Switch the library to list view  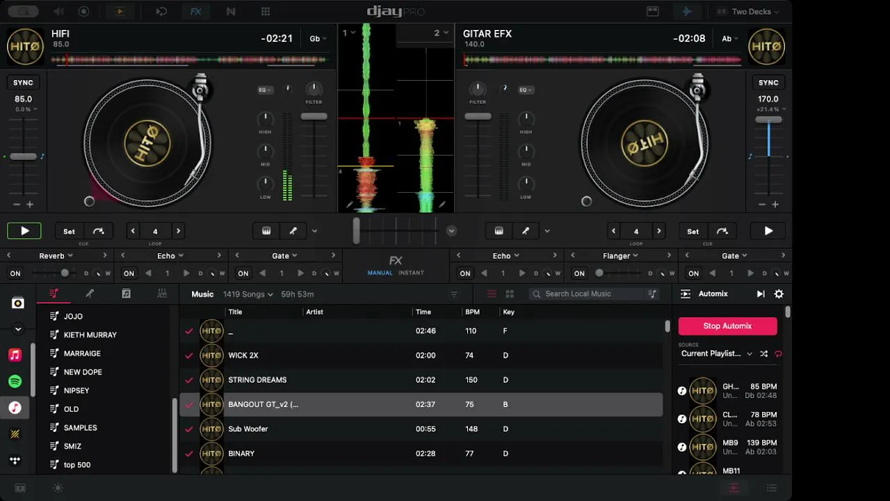pos(492,294)
